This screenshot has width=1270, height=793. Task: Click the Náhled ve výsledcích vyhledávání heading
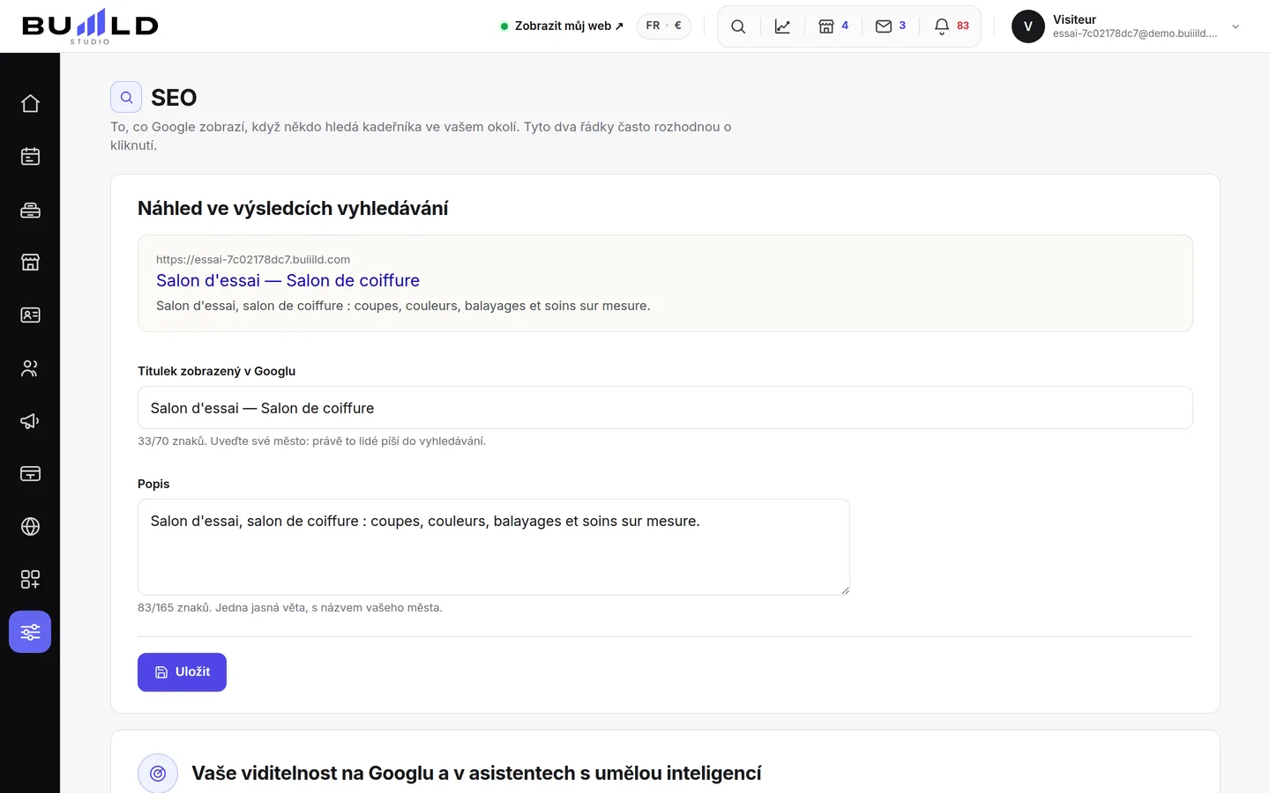293,208
